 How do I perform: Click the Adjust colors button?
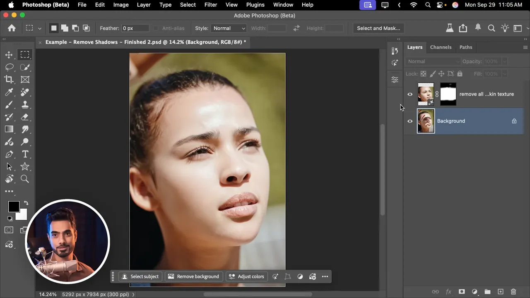tap(247, 276)
